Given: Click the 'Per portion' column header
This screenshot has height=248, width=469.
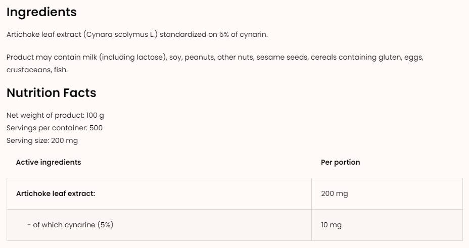Looking at the screenshot, I should (x=340, y=163).
